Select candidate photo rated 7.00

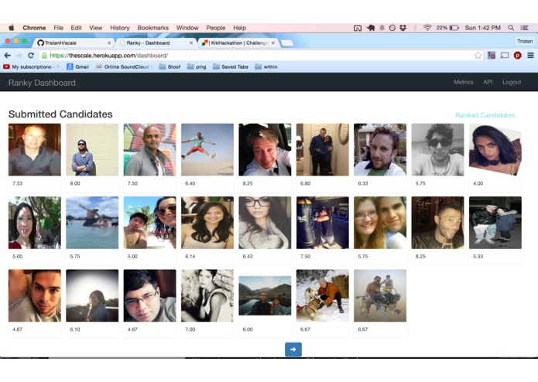207,295
